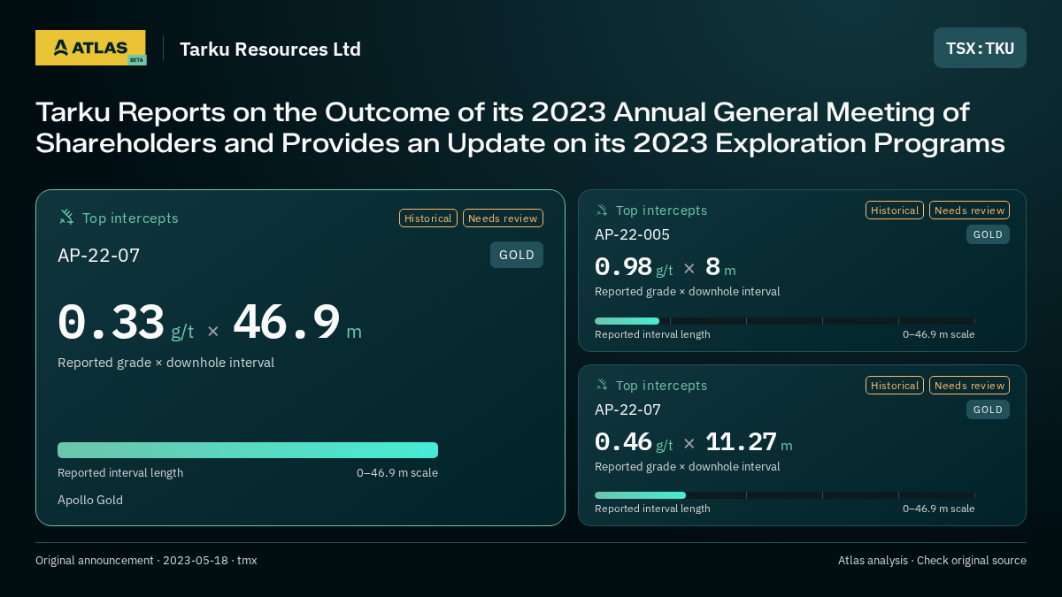Click Needs review tag on the 0.33 g/t card
The width and height of the screenshot is (1062, 597).
(503, 218)
